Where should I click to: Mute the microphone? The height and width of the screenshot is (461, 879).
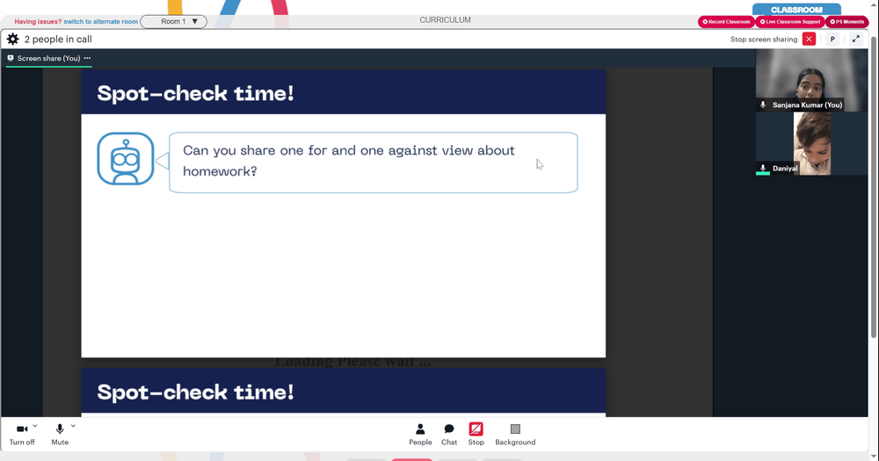pyautogui.click(x=60, y=434)
